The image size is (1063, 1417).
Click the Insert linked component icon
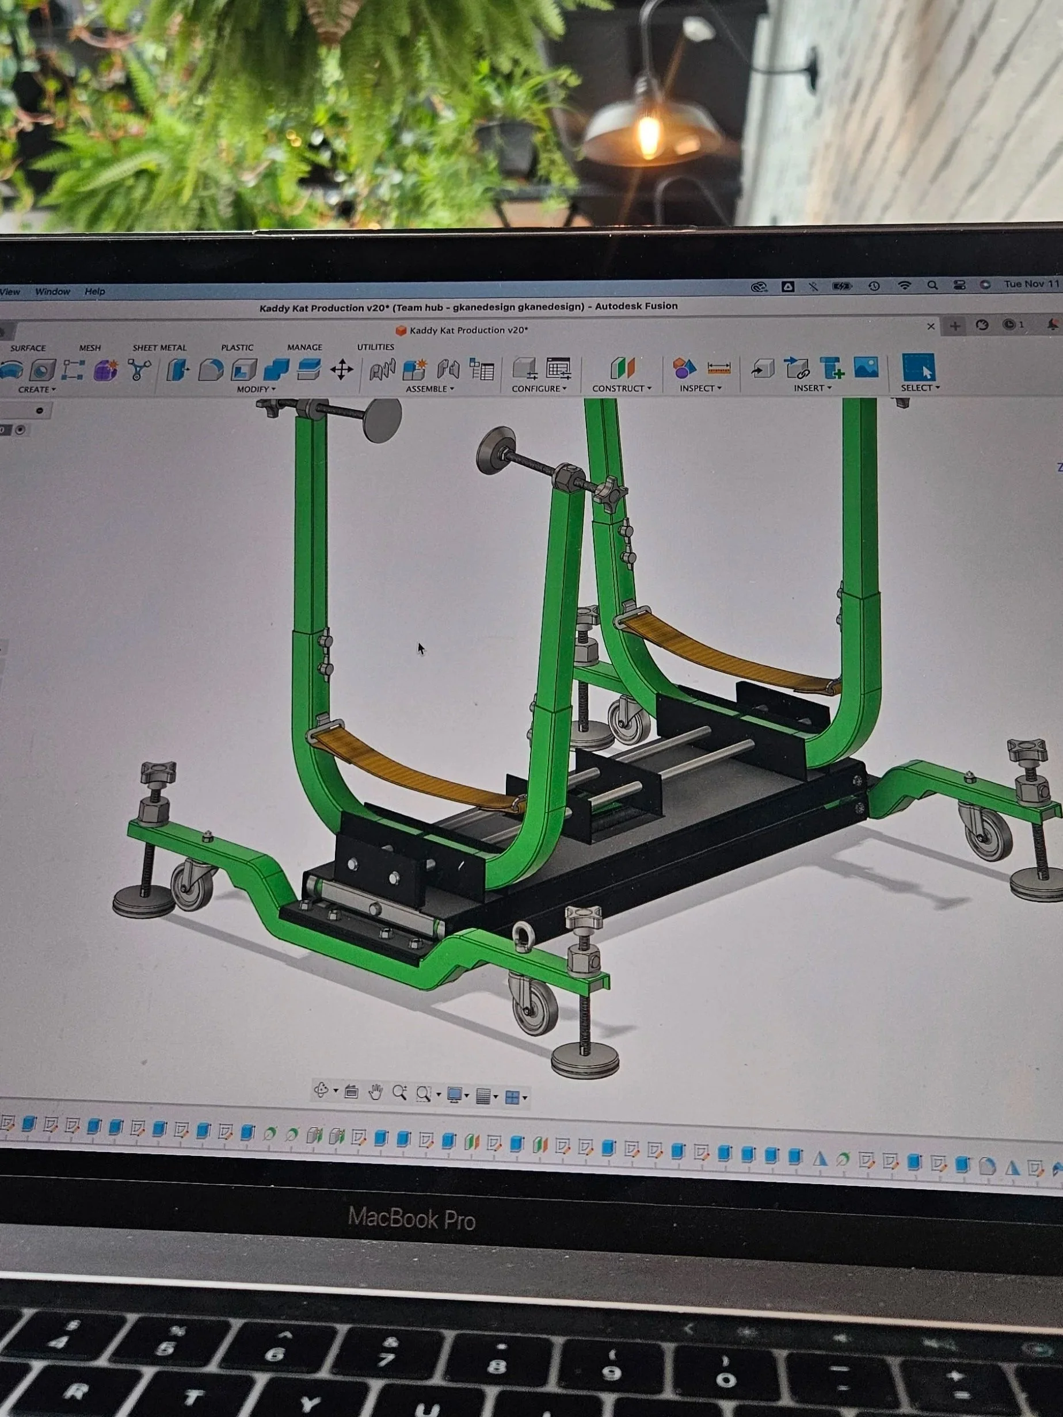(x=797, y=368)
